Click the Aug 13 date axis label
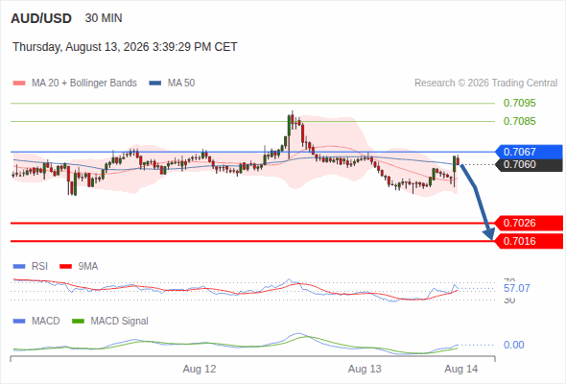 click(x=365, y=369)
